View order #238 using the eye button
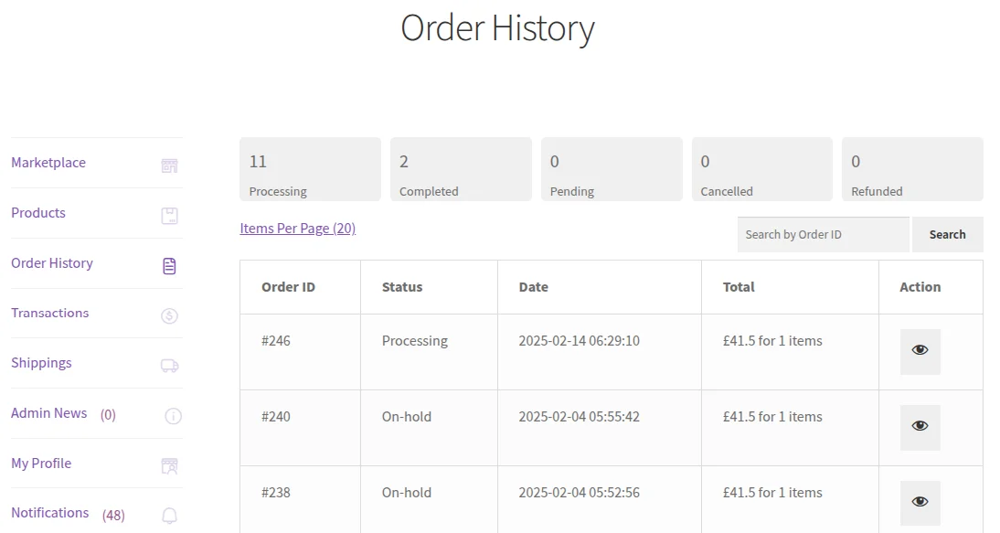 [x=919, y=502]
